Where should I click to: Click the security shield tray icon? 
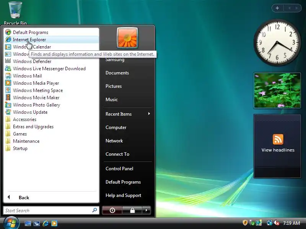[245, 223]
